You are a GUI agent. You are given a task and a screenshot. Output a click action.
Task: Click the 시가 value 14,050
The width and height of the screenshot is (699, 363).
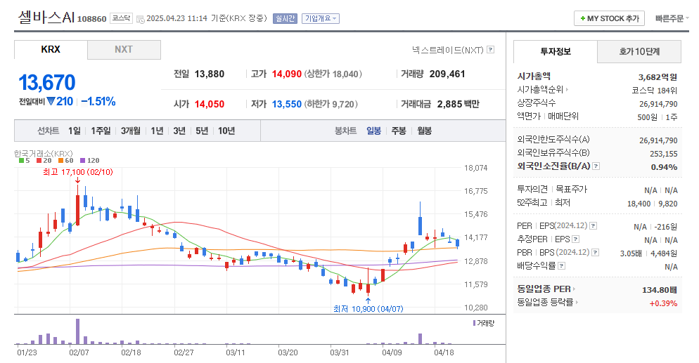(x=210, y=104)
